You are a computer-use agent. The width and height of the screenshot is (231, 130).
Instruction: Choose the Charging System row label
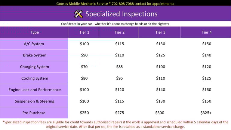(x=35, y=67)
